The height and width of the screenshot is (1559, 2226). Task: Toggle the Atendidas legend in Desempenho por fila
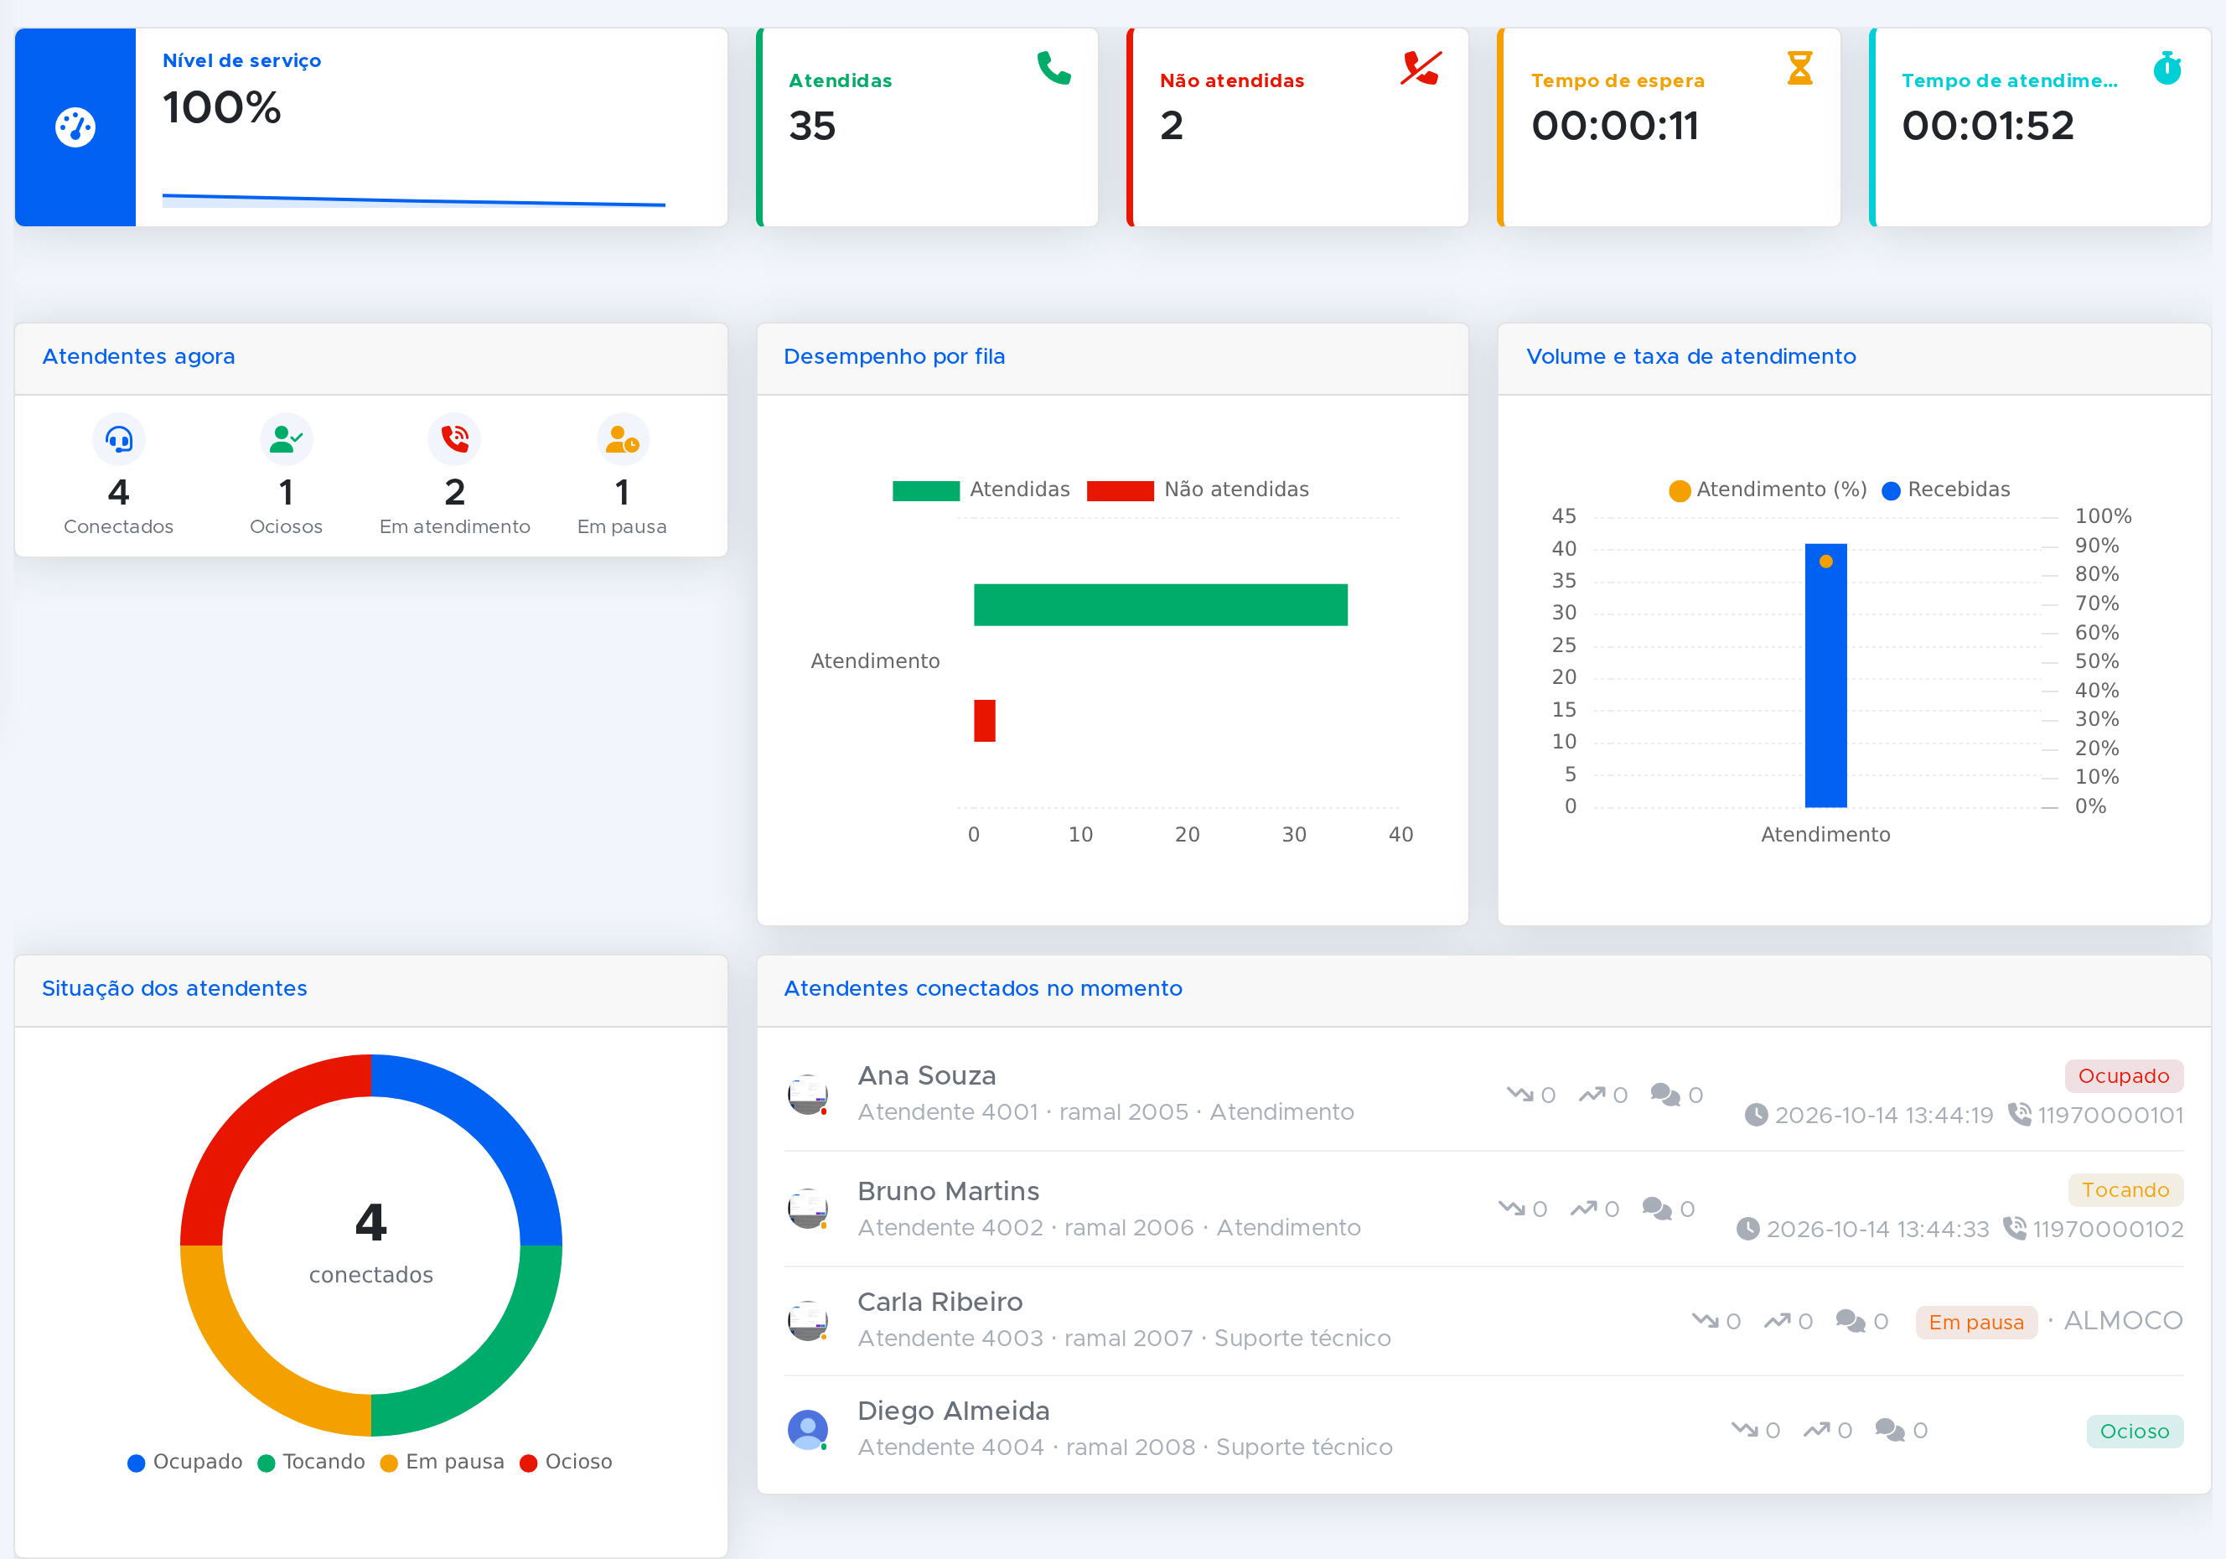(x=981, y=489)
